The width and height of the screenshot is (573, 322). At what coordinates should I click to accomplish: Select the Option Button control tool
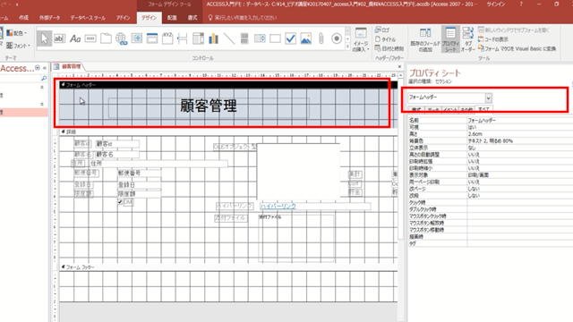tap(337, 38)
